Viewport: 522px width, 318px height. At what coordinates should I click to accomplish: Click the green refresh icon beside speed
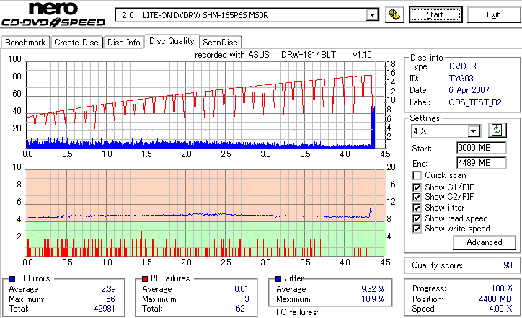497,130
